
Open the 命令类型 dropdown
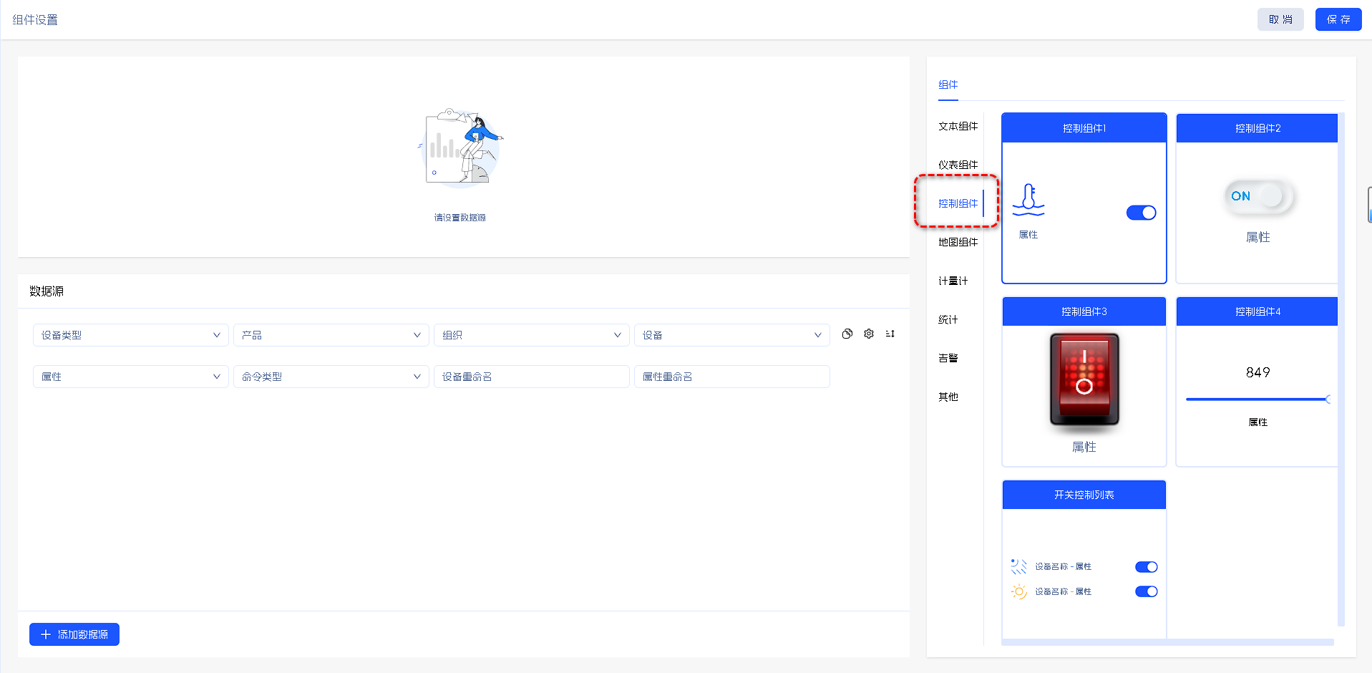coord(331,377)
